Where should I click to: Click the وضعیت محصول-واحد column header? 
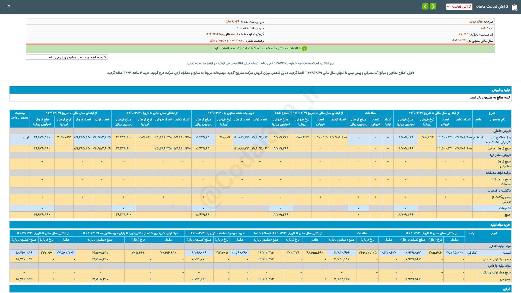(x=20, y=115)
